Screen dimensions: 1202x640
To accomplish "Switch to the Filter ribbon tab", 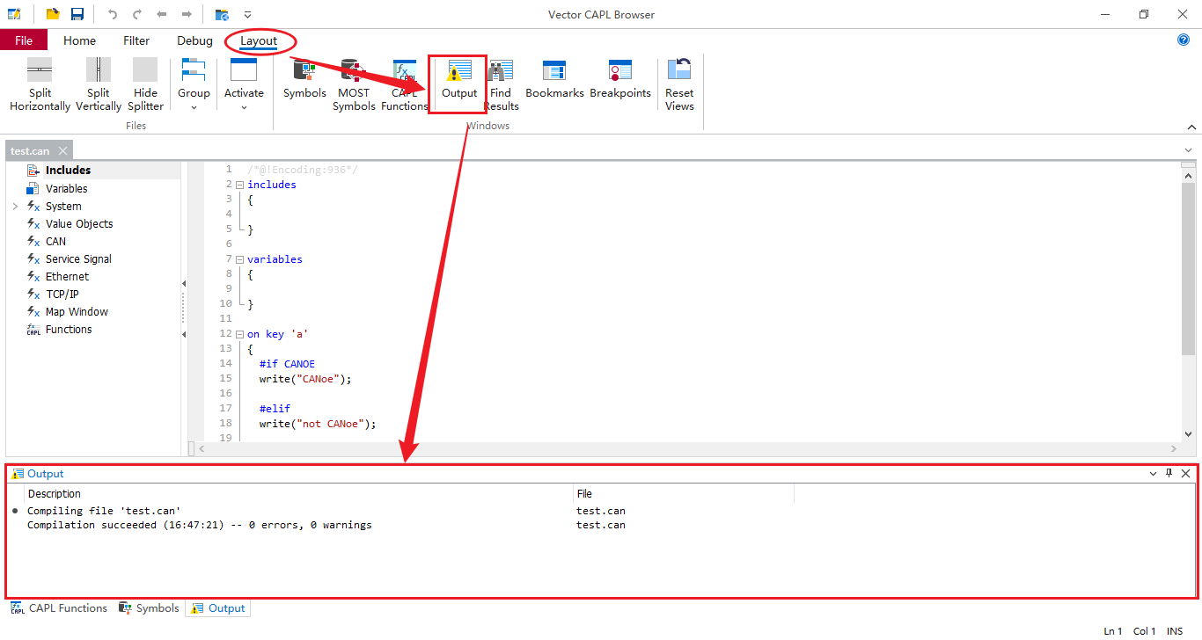I will coord(136,40).
